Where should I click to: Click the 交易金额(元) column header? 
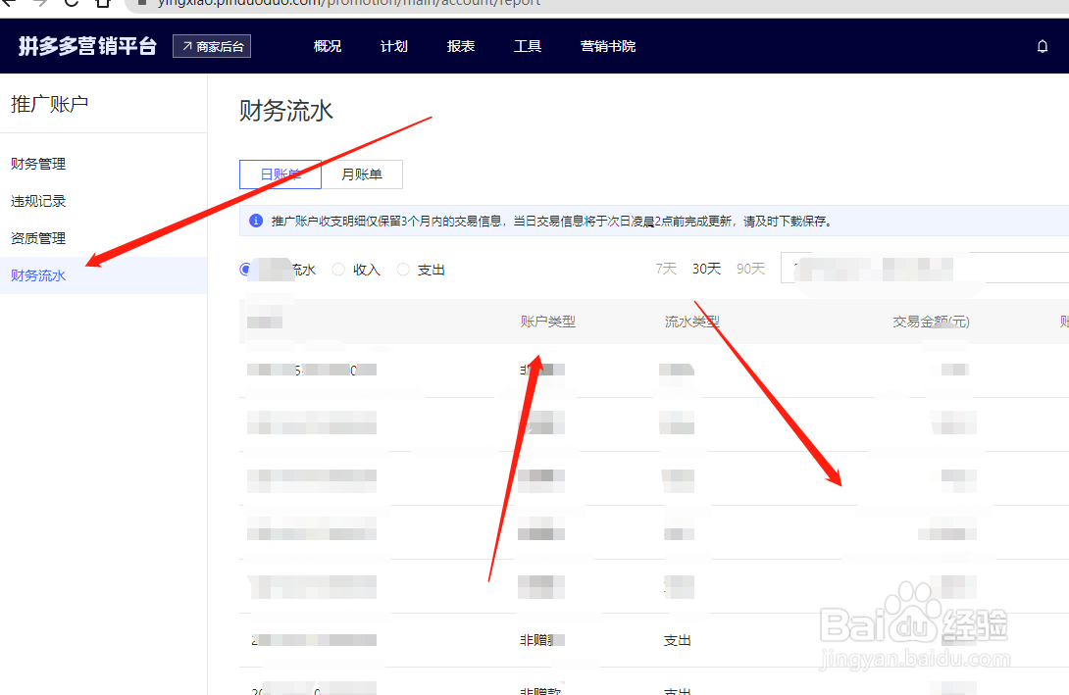(932, 322)
